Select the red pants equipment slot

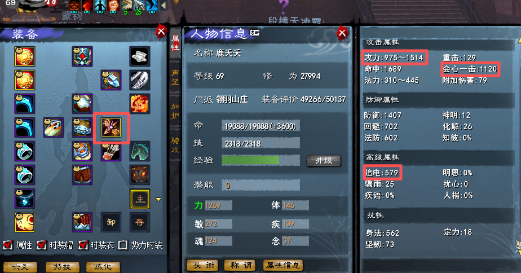coord(82,175)
